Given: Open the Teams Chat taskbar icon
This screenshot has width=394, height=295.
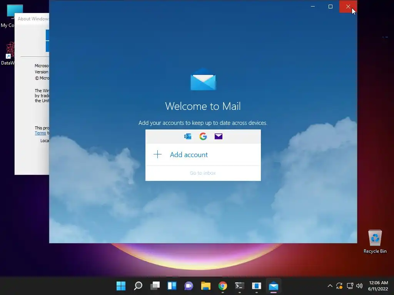Looking at the screenshot, I should click(189, 285).
